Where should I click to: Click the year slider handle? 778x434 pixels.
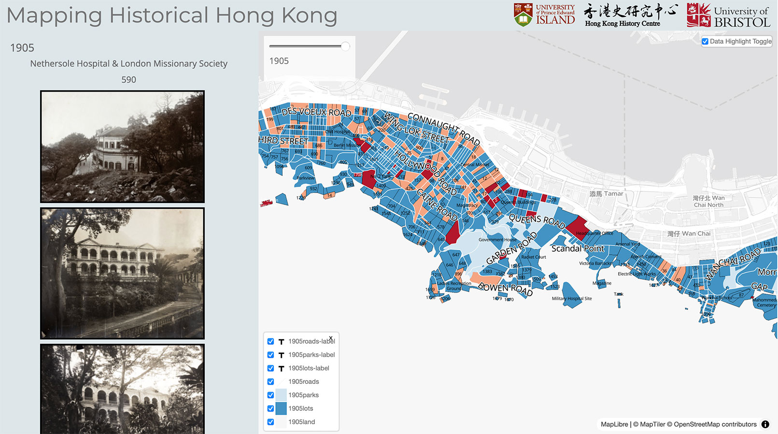click(x=345, y=46)
